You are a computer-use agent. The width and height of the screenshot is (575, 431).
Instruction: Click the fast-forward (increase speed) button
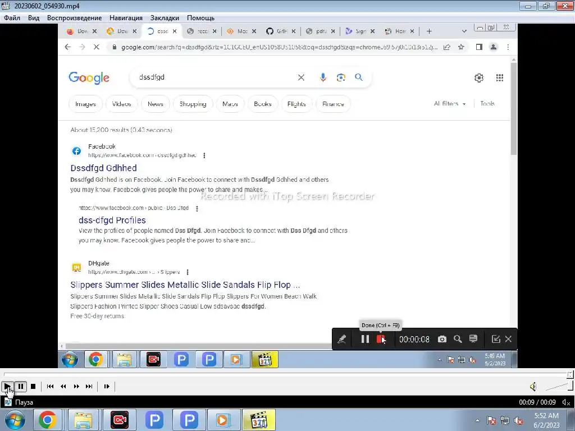point(76,386)
